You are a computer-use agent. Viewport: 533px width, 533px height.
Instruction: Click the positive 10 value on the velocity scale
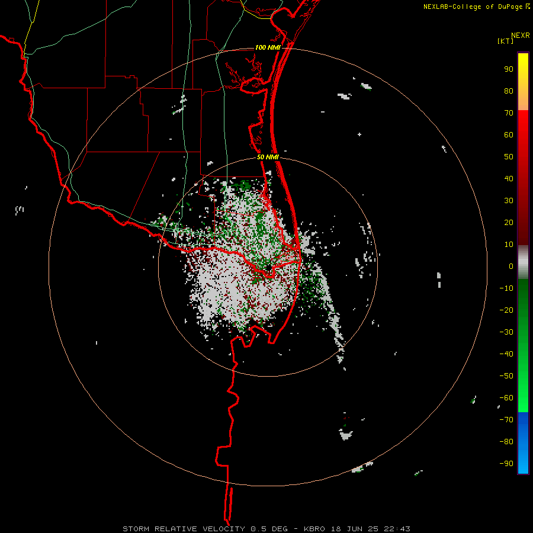click(509, 245)
